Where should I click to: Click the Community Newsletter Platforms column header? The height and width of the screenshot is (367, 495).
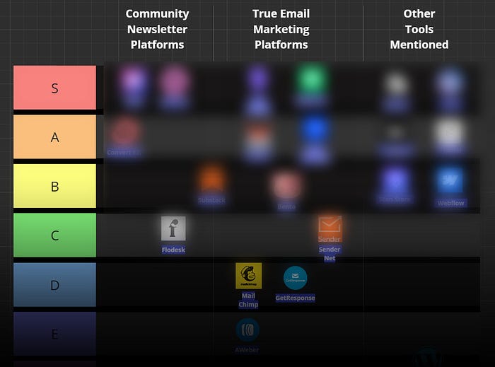[157, 29]
